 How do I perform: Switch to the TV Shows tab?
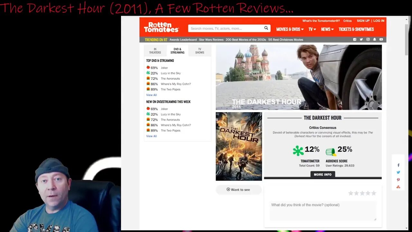tap(200, 51)
